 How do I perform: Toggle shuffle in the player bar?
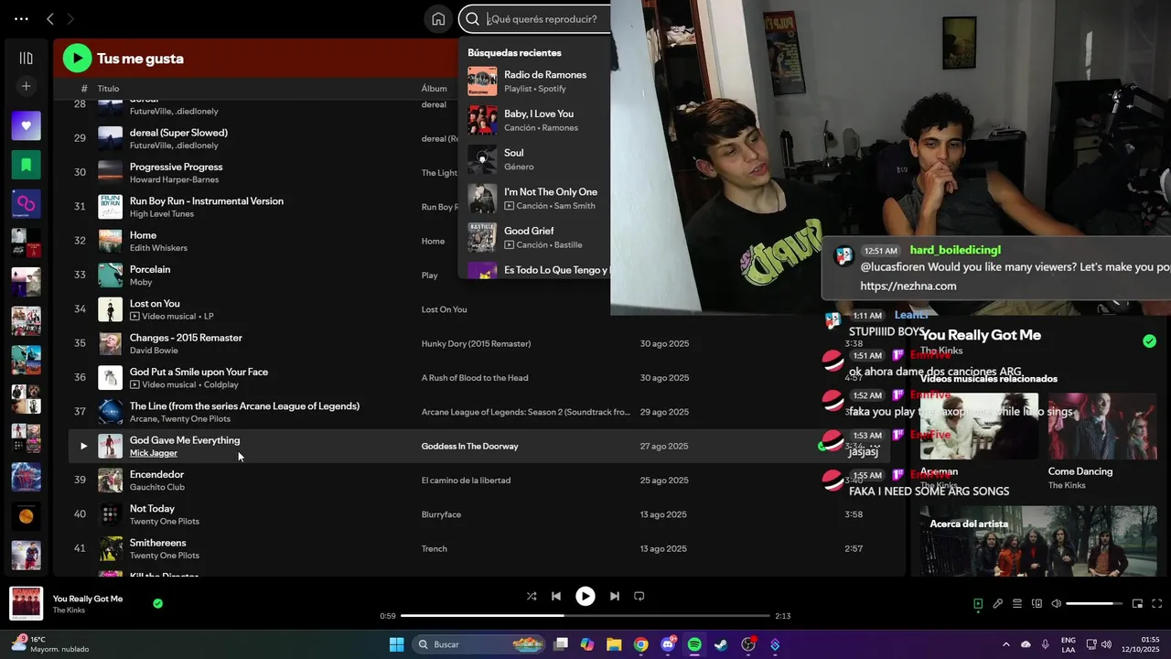click(x=532, y=596)
